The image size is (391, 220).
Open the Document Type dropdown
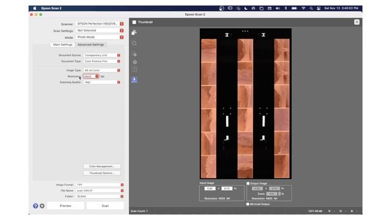(x=102, y=61)
